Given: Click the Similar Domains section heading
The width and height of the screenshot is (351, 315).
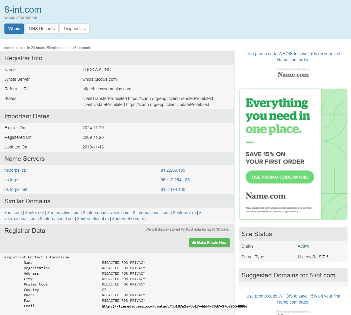Looking at the screenshot, I should pyautogui.click(x=27, y=201).
